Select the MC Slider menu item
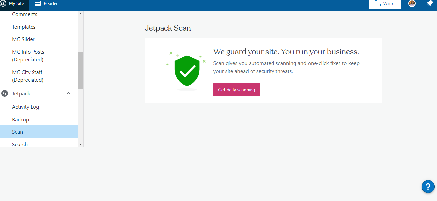 [23, 39]
